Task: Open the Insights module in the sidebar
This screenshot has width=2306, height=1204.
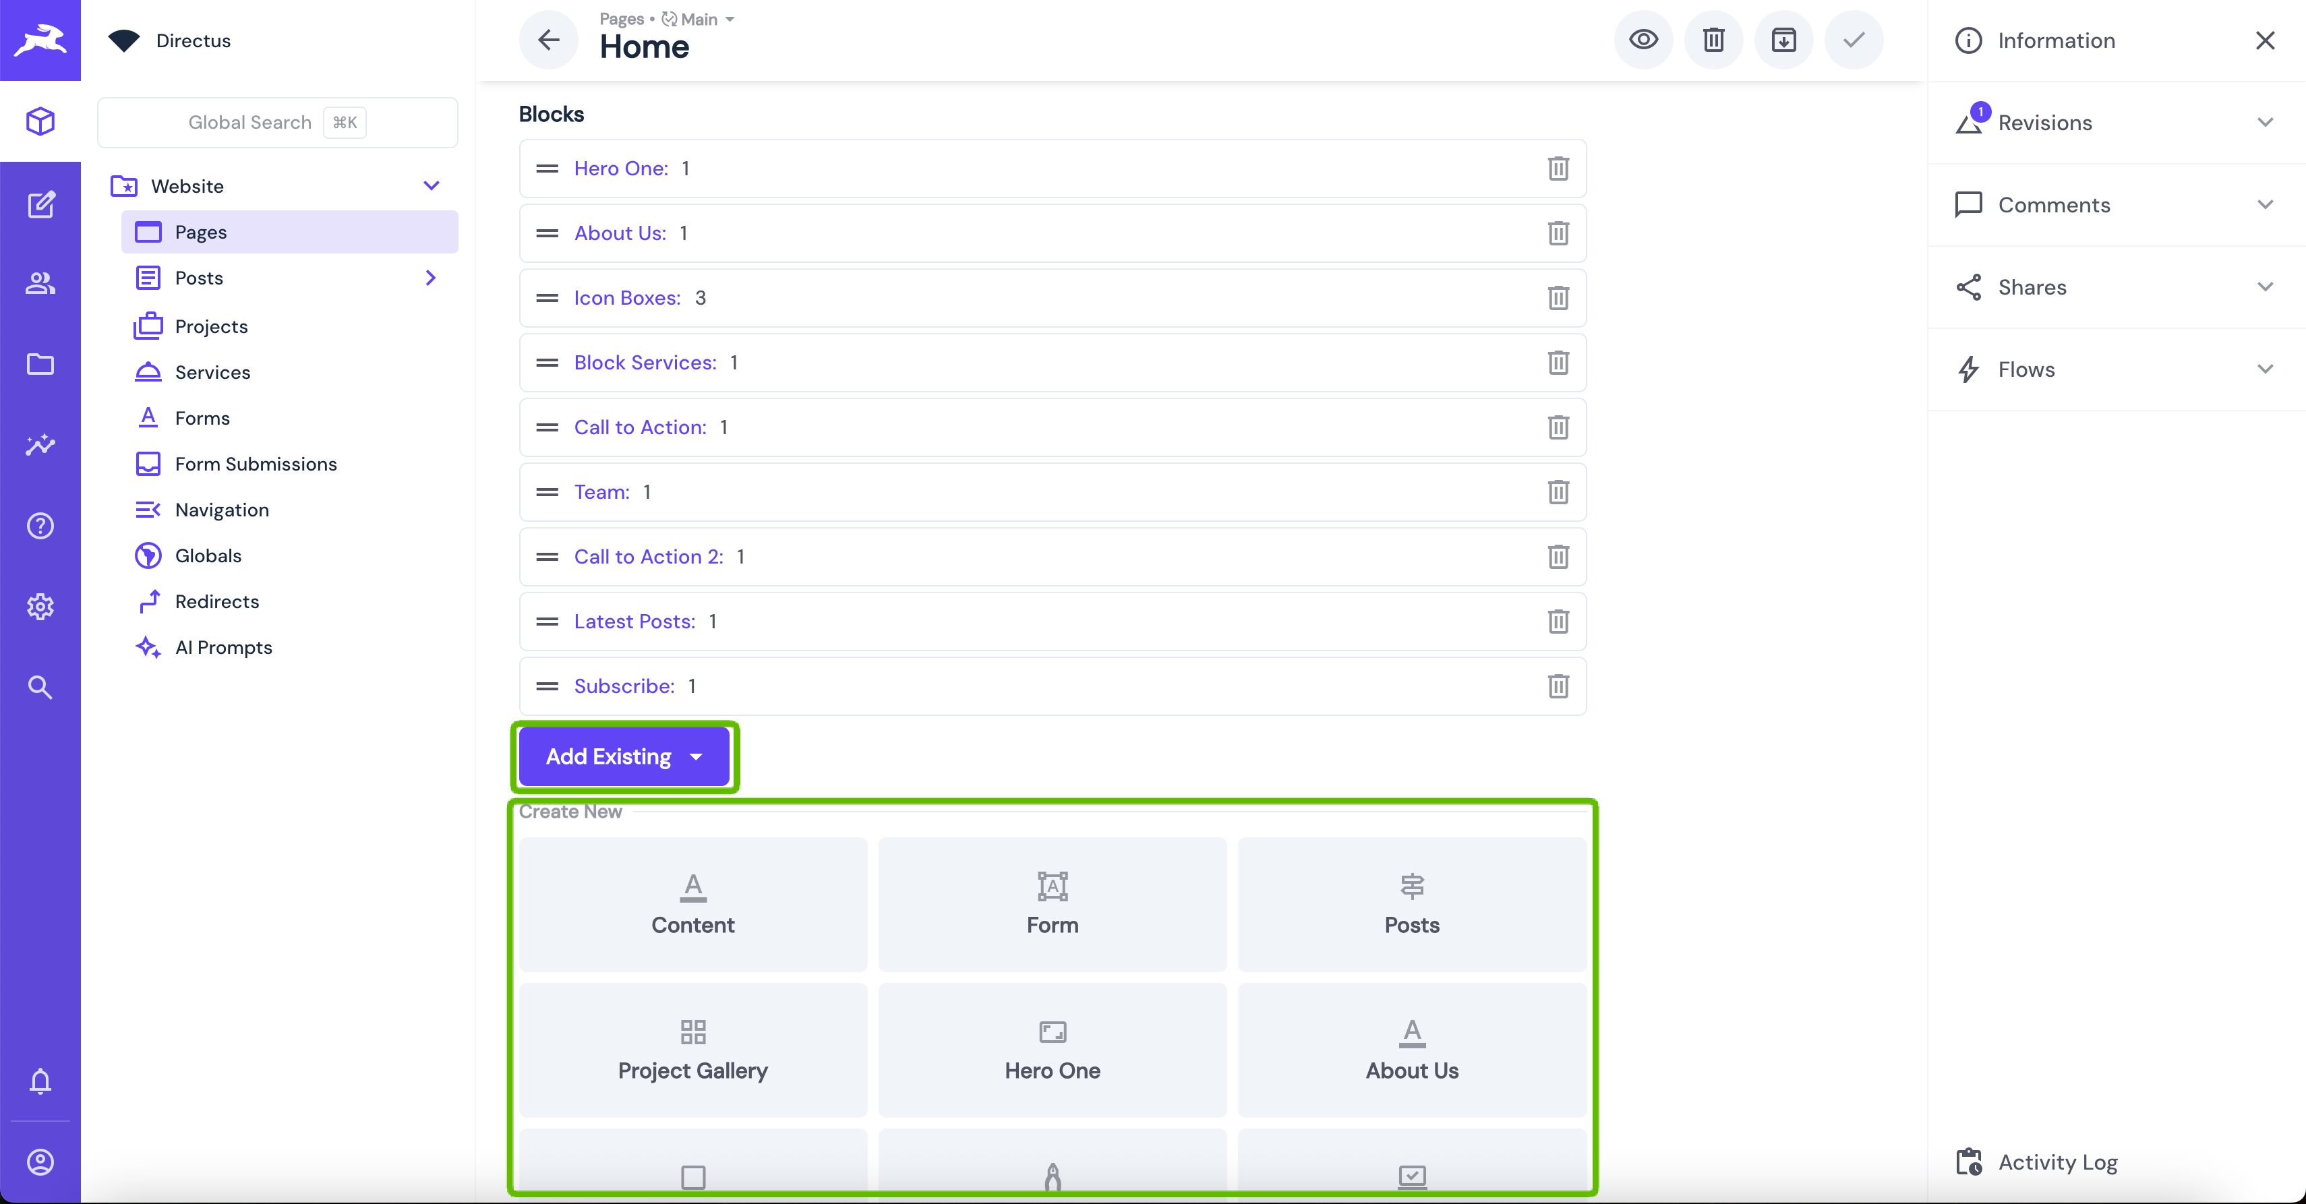Action: click(x=40, y=445)
